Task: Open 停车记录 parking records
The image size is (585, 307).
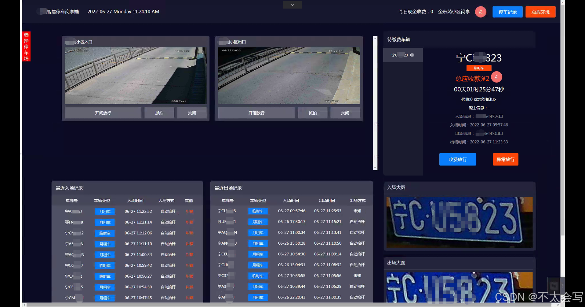Action: point(507,12)
